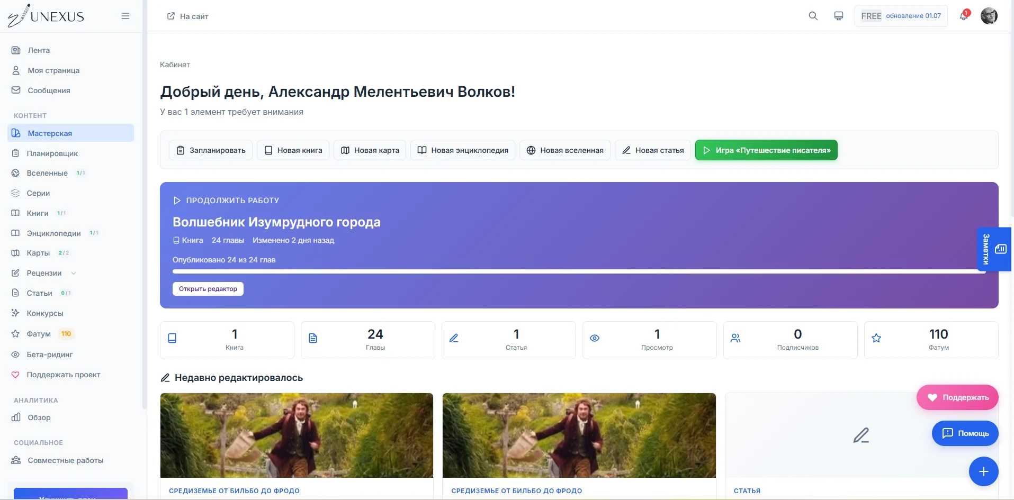Open Совместные работы in the sidebar
The height and width of the screenshot is (500, 1014).
tap(71, 460)
